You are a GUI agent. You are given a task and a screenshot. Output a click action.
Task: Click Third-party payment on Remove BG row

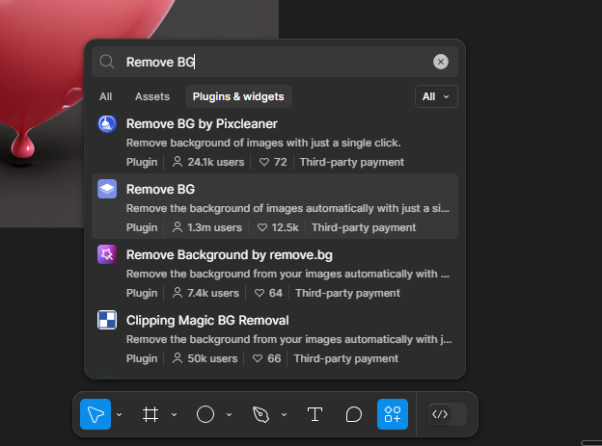point(364,227)
